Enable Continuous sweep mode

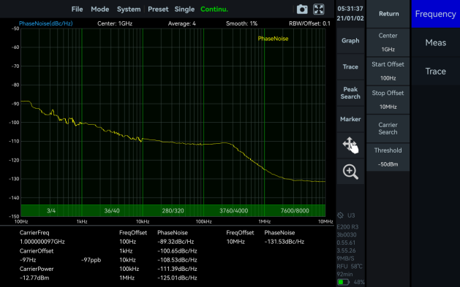[214, 9]
